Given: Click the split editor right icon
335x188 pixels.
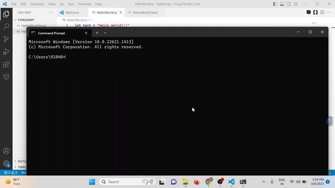Looking at the screenshot, I should pyautogui.click(x=322, y=13).
